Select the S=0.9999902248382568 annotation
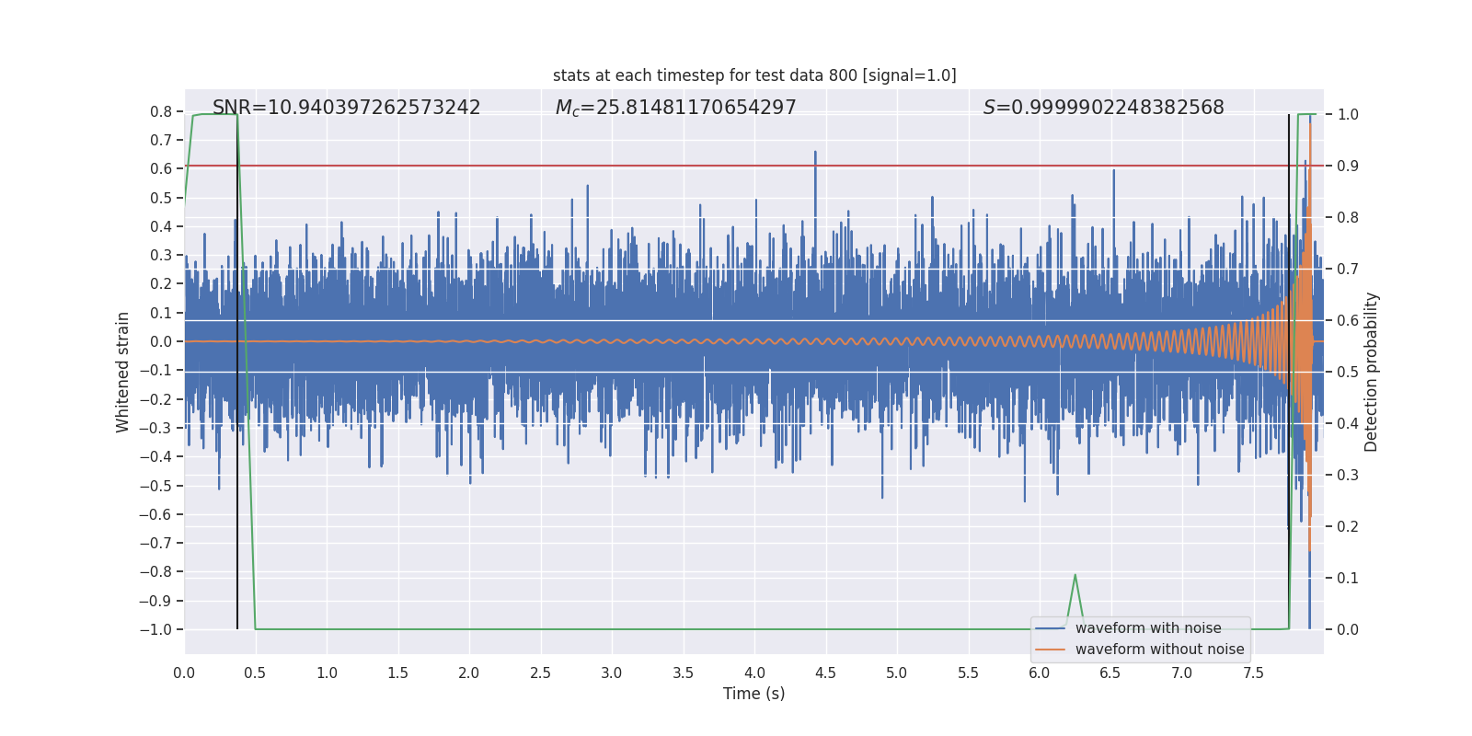Image resolution: width=1472 pixels, height=736 pixels. coord(1104,108)
